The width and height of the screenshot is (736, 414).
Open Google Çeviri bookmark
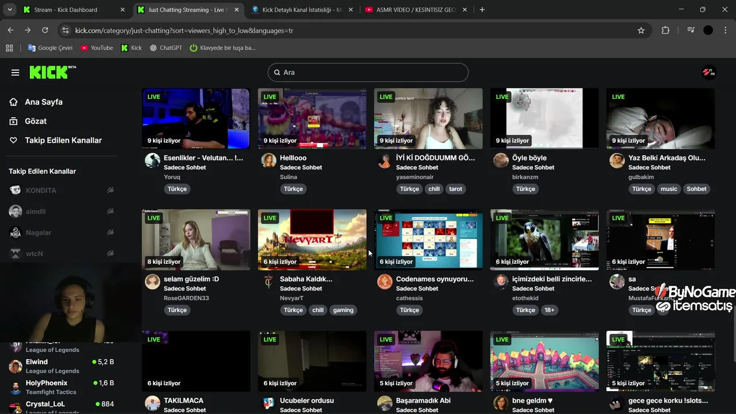click(x=50, y=48)
